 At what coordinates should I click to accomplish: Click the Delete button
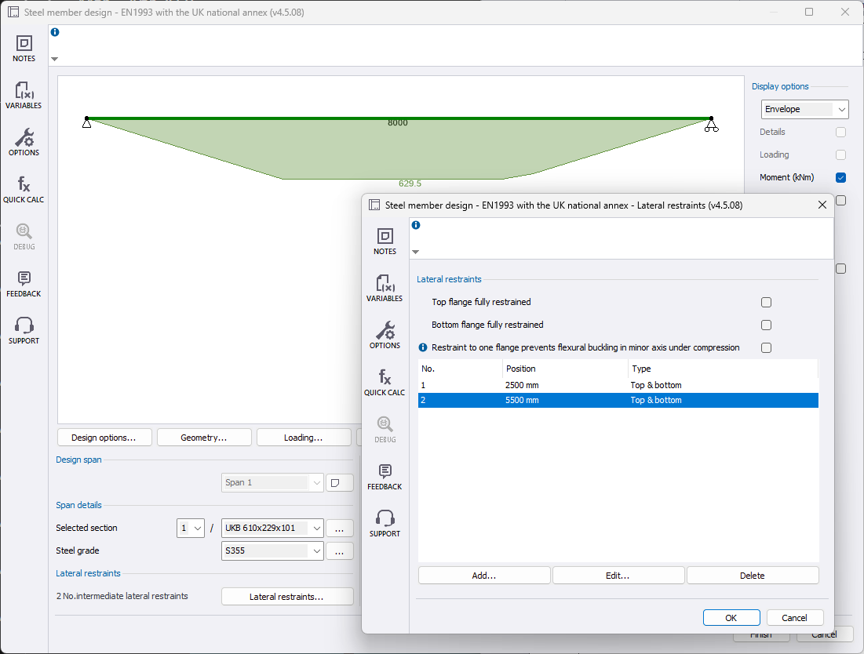752,576
